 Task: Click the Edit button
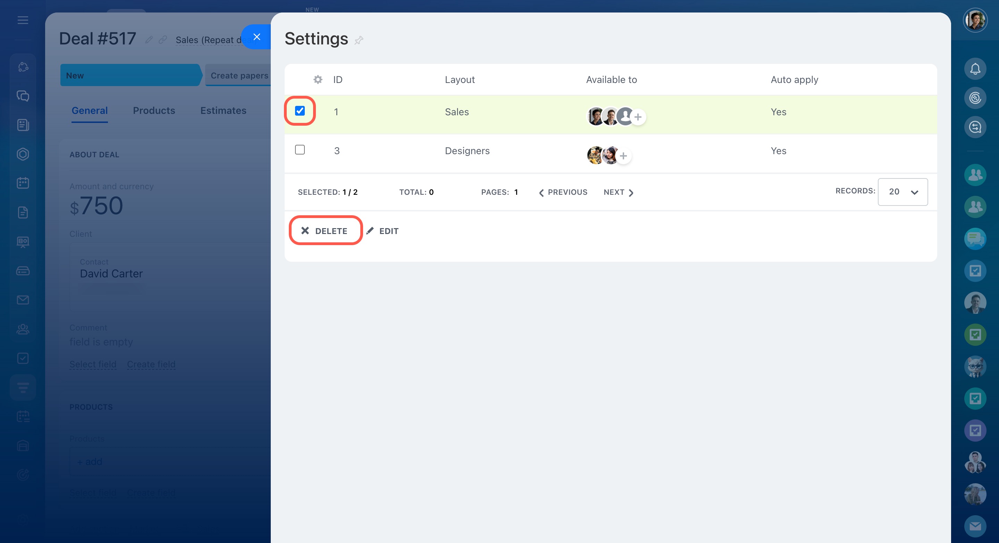coord(383,231)
